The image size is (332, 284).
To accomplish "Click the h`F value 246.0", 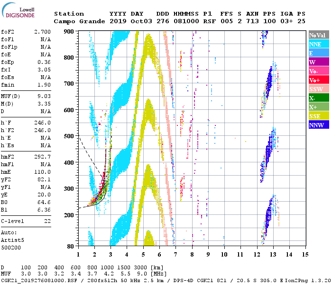I will tap(42, 123).
